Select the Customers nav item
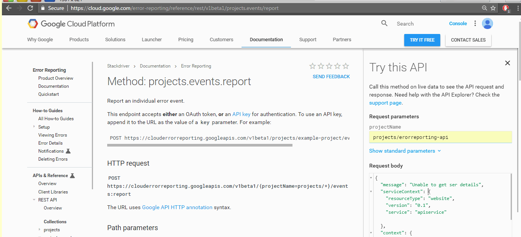The image size is (521, 237). [221, 40]
